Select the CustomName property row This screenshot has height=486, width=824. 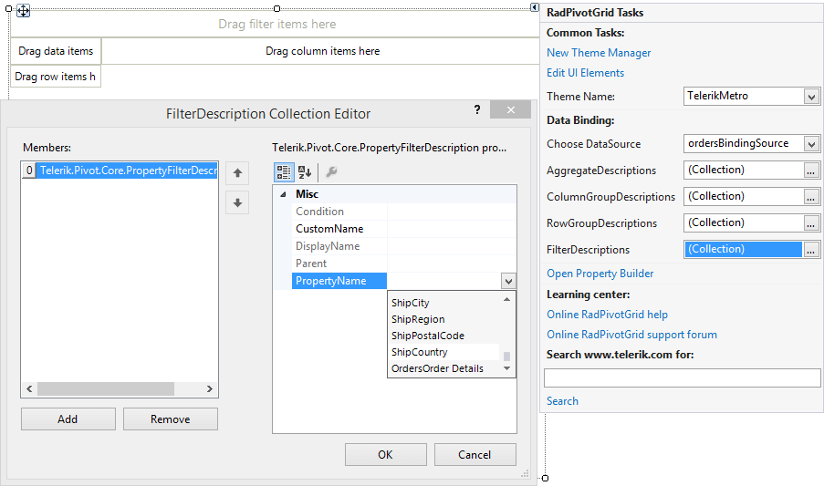[404, 229]
